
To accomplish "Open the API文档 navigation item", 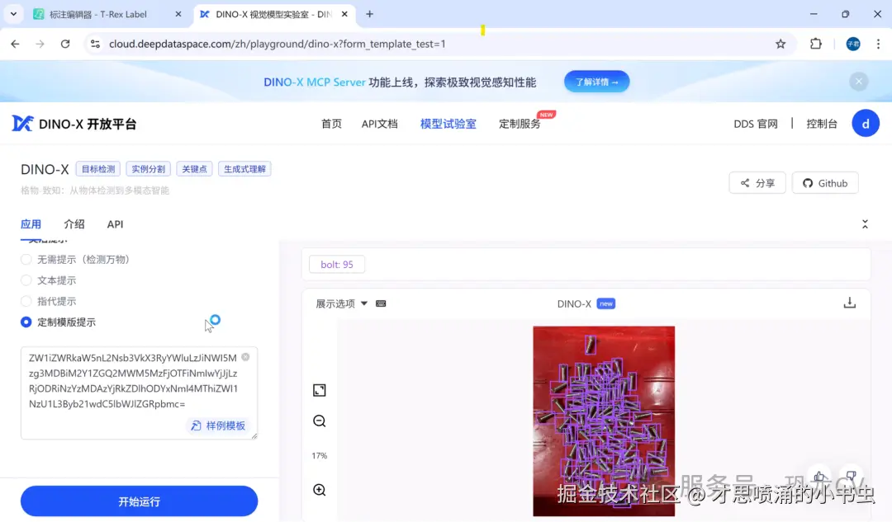I will (379, 124).
